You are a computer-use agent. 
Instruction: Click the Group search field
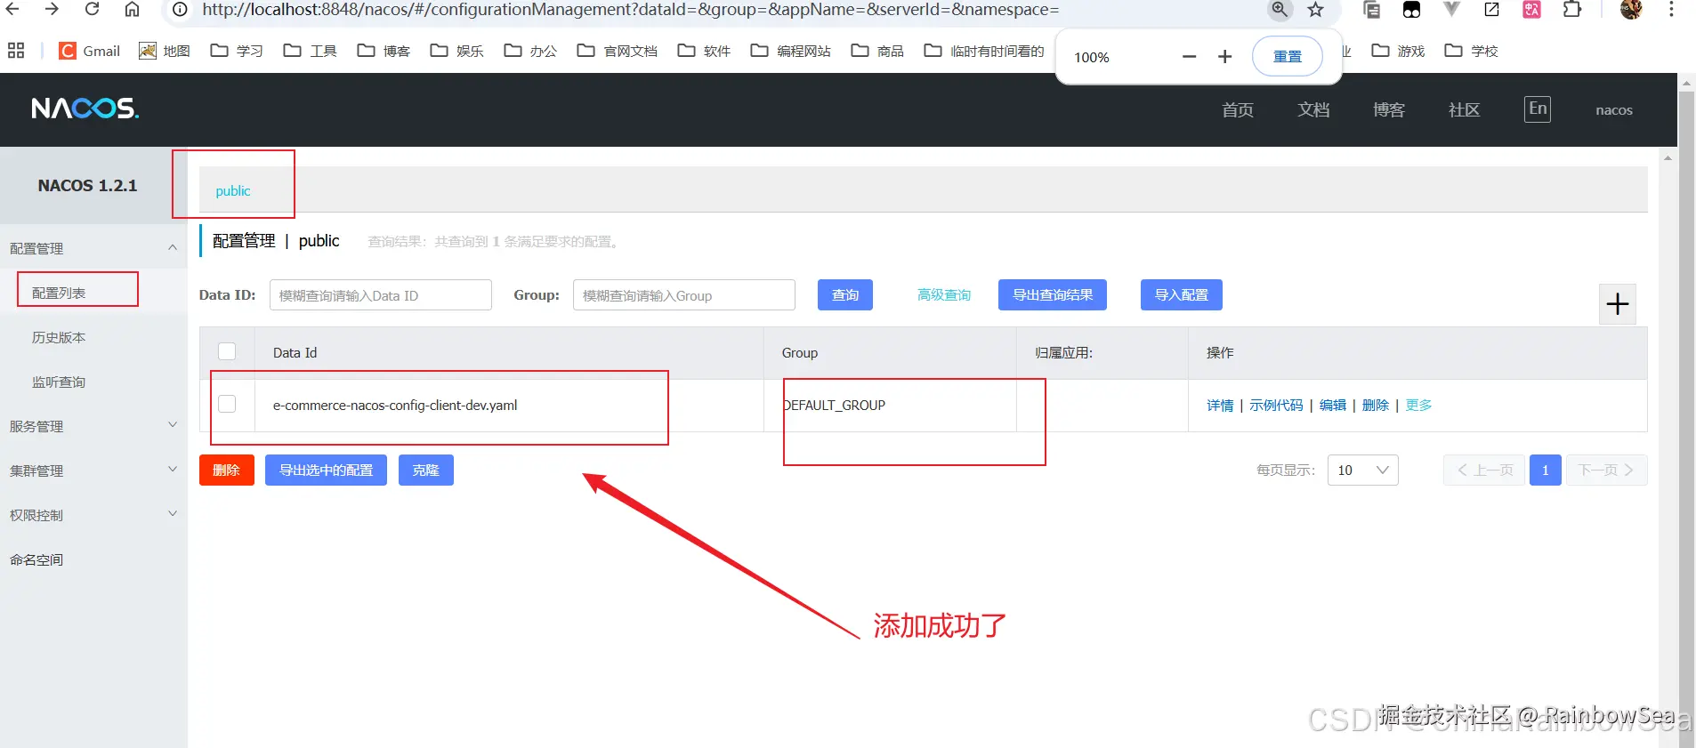684,295
